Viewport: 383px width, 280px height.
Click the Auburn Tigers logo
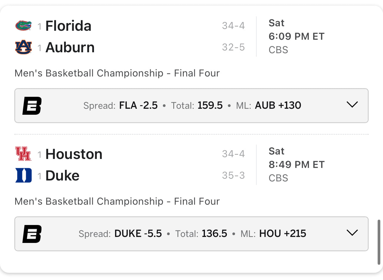coord(23,47)
